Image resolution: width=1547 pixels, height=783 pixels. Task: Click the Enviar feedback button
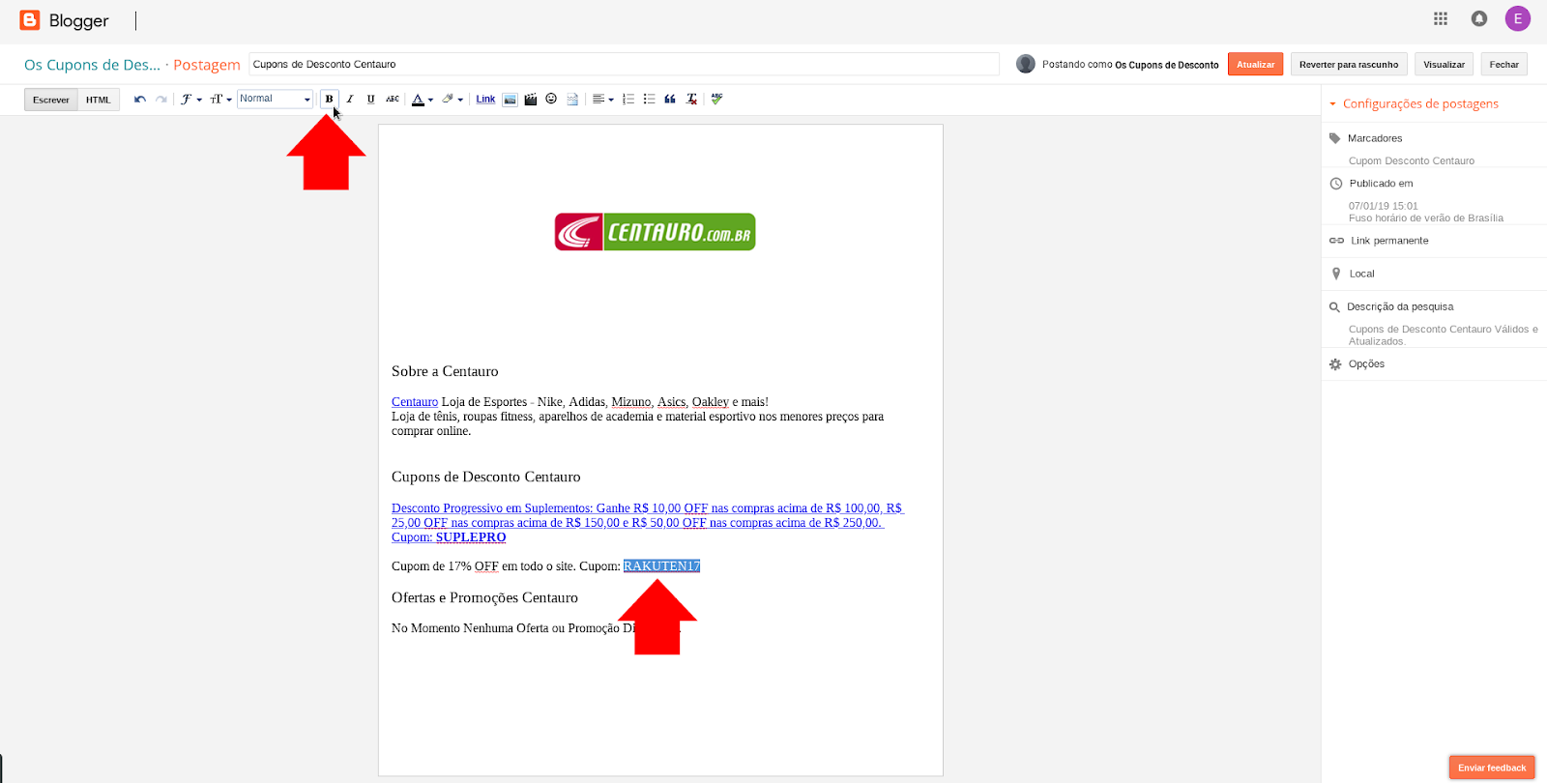click(1492, 768)
